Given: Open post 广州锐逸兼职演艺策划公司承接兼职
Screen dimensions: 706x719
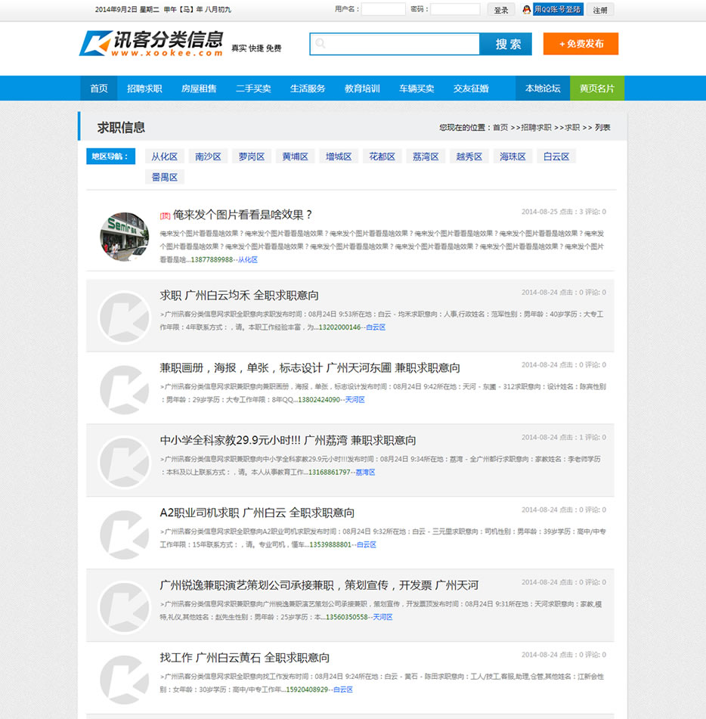Looking at the screenshot, I should coord(319,585).
